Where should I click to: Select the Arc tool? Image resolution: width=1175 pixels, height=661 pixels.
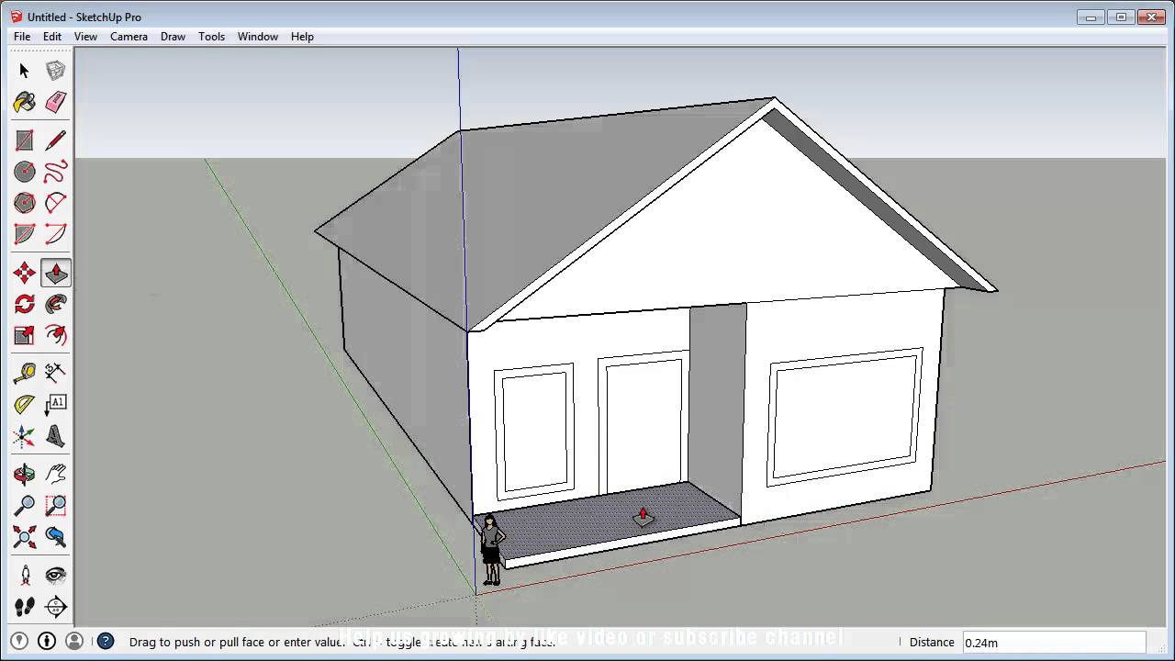(56, 203)
